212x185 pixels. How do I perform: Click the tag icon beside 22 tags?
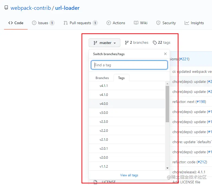(155, 43)
